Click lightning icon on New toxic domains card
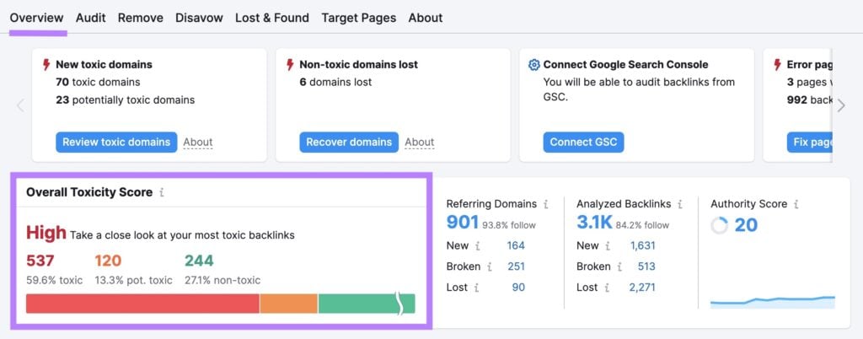Image resolution: width=863 pixels, height=339 pixels. [x=46, y=65]
